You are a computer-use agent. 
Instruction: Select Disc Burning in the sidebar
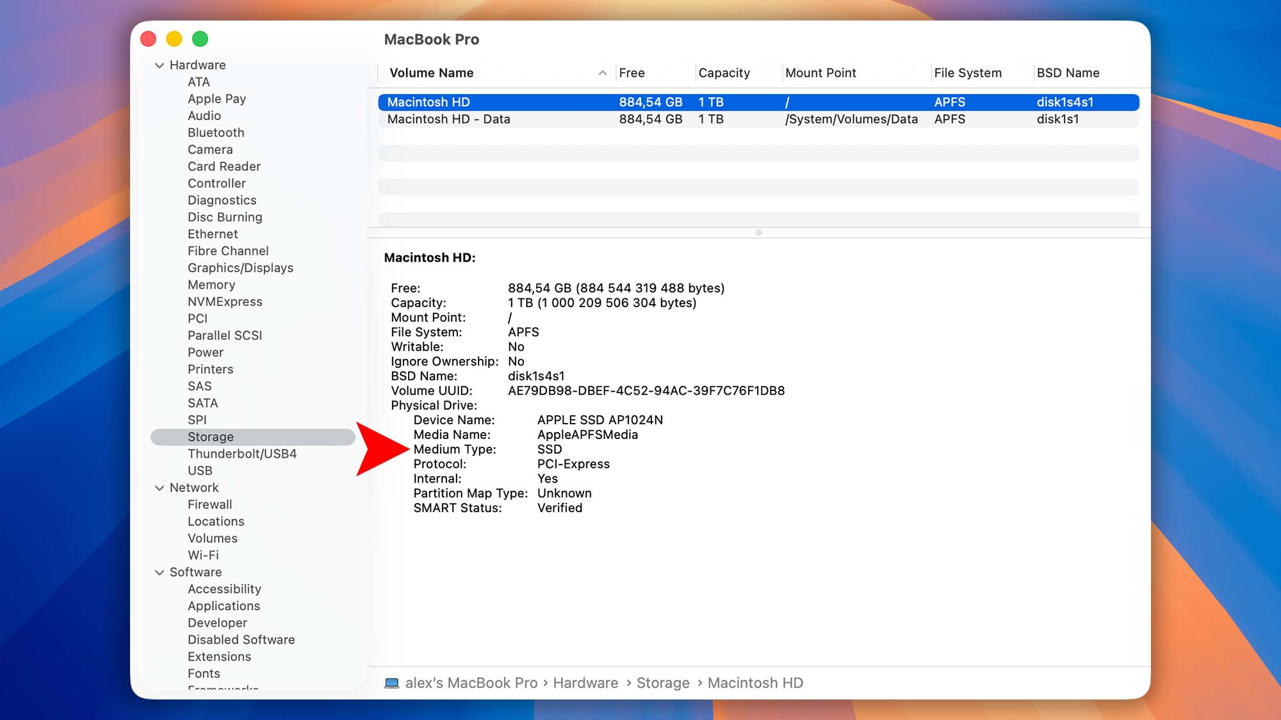(225, 217)
